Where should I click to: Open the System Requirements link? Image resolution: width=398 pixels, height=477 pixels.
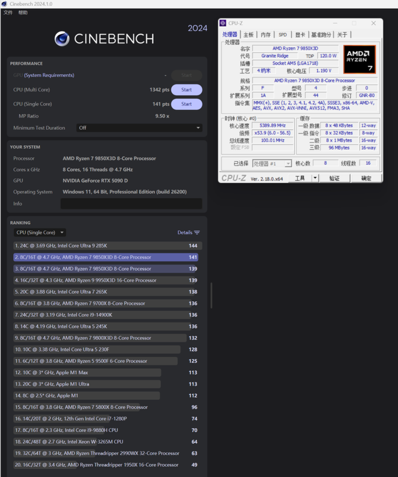pos(49,76)
